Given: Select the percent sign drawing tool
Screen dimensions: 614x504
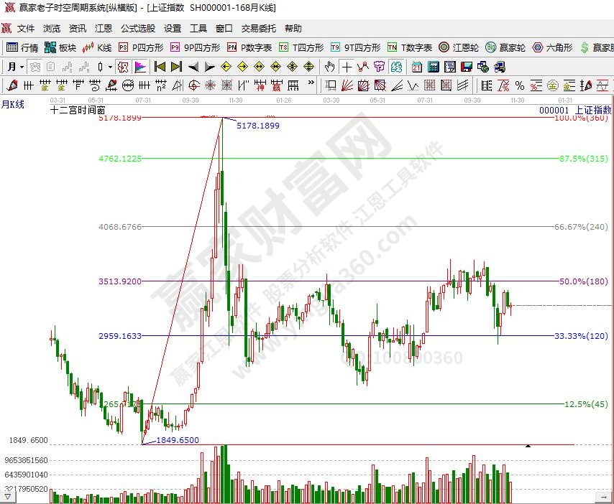Looking at the screenshot, I should coord(519,85).
